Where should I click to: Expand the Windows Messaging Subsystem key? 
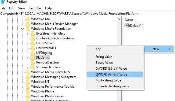[x=23, y=77]
